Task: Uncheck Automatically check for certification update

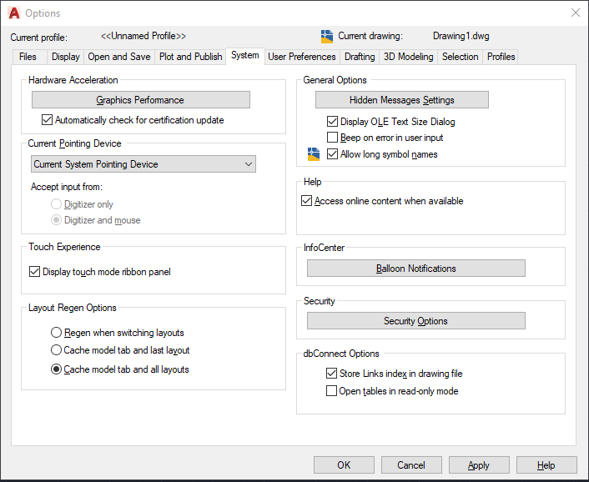Action: tap(48, 120)
